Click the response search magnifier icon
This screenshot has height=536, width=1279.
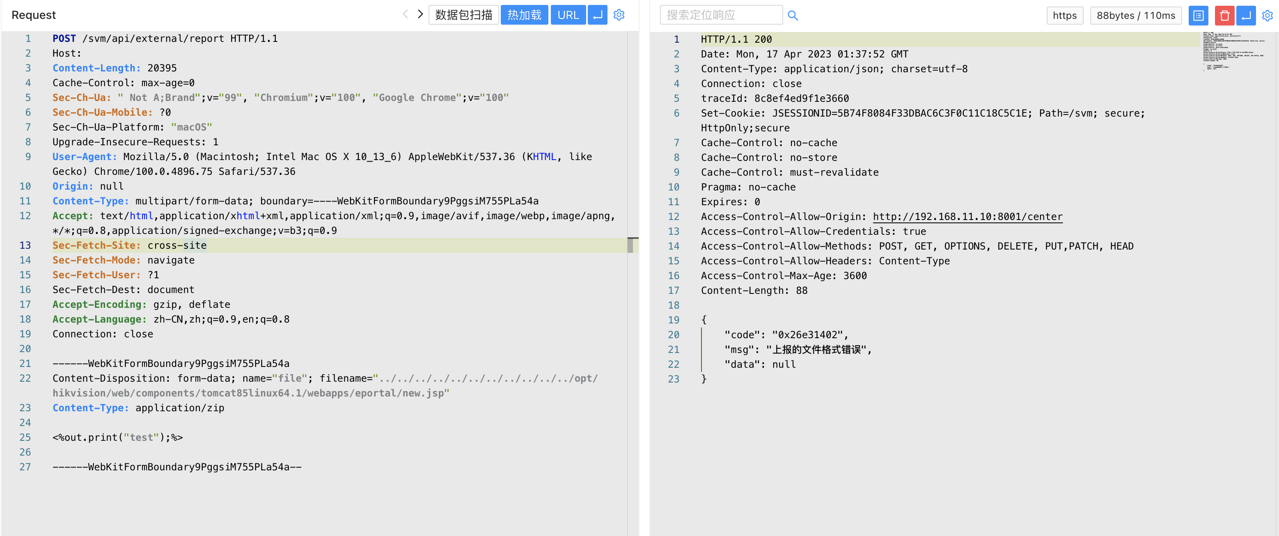click(793, 16)
